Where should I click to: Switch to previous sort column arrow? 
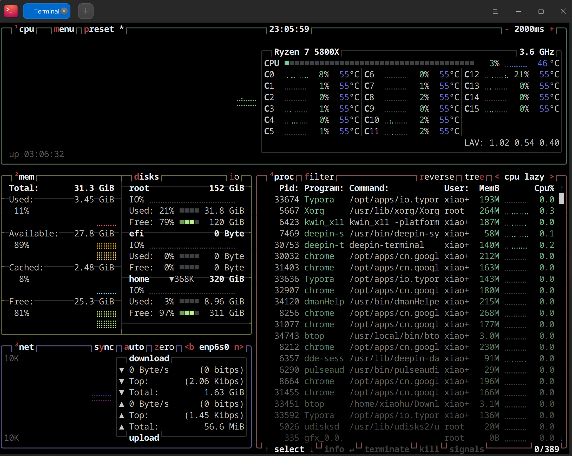497,177
